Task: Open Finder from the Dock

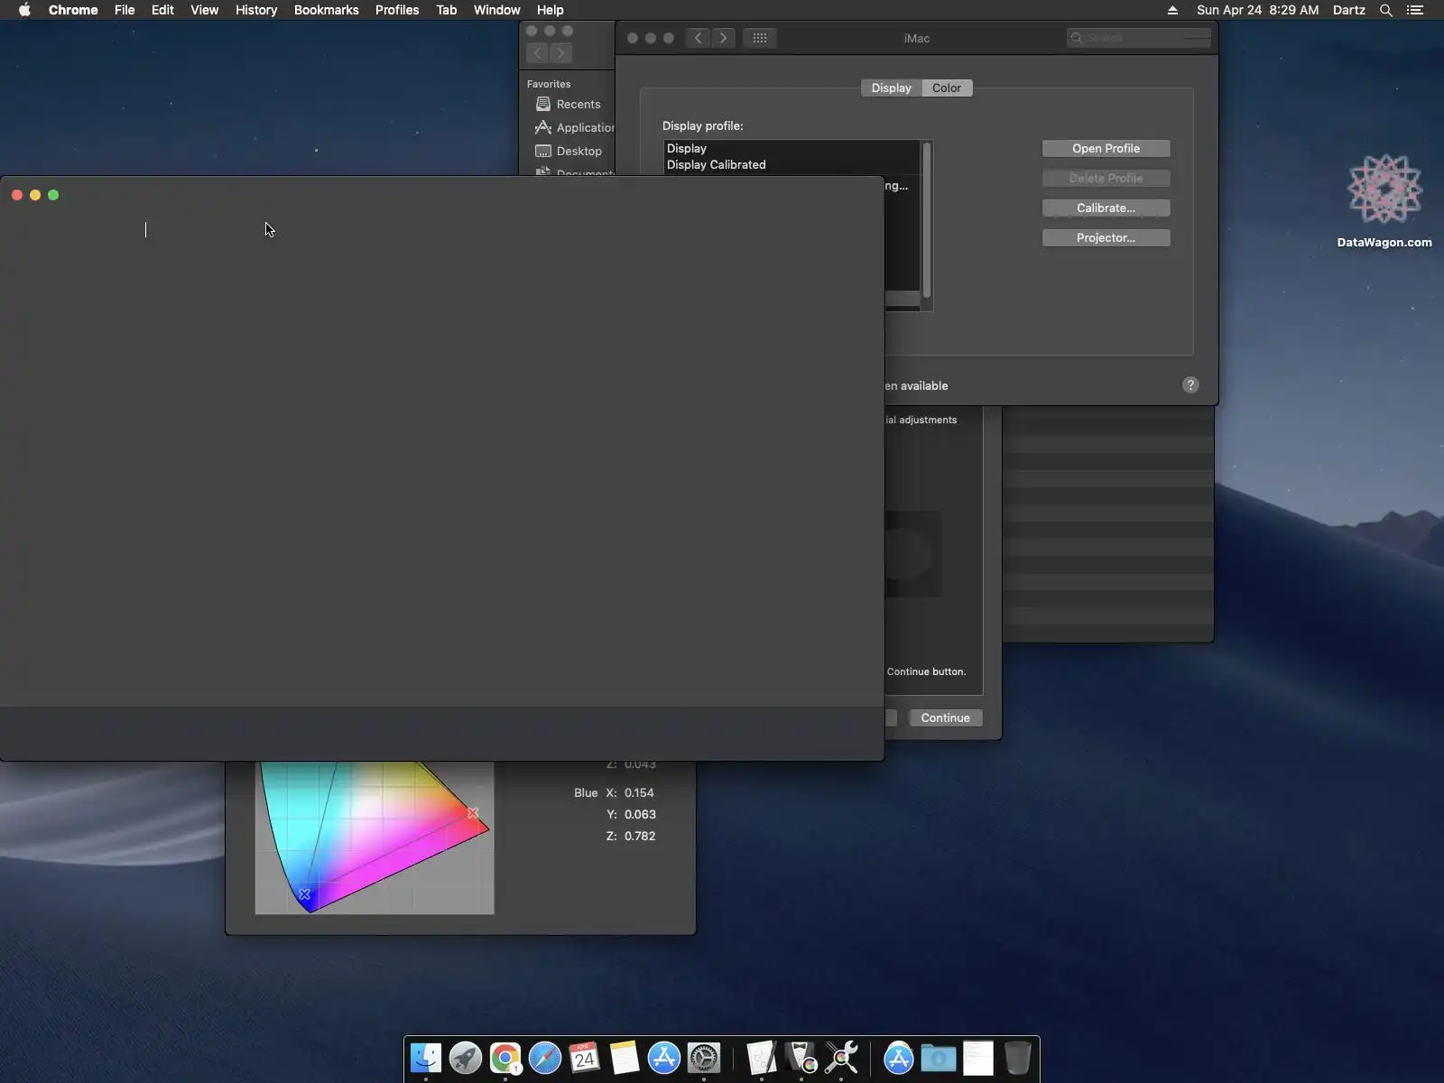Action: click(x=426, y=1058)
